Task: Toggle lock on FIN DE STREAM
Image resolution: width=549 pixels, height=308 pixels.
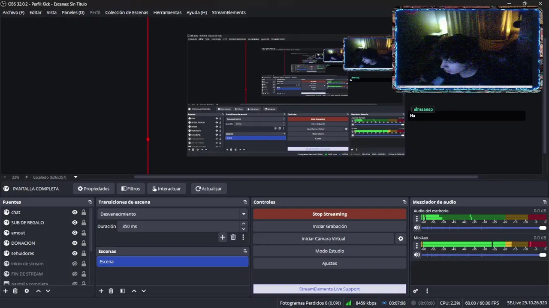Action: pyautogui.click(x=84, y=274)
